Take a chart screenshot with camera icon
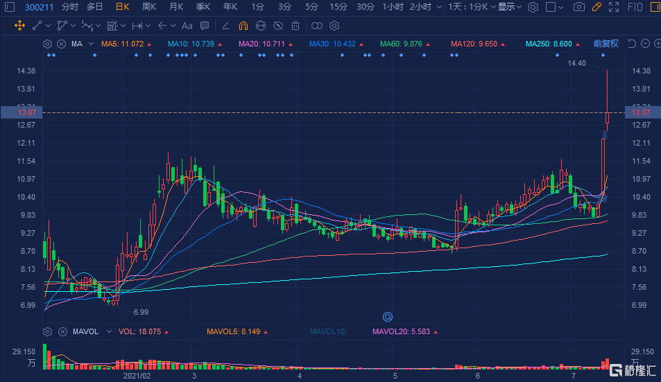Viewport: 661px width, 382px height. click(x=579, y=7)
